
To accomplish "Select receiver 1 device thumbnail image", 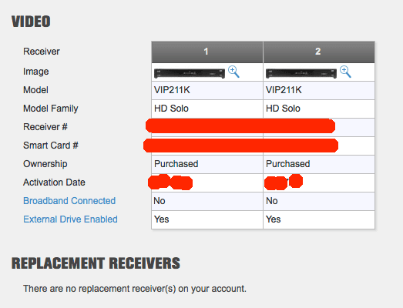I will click(190, 73).
